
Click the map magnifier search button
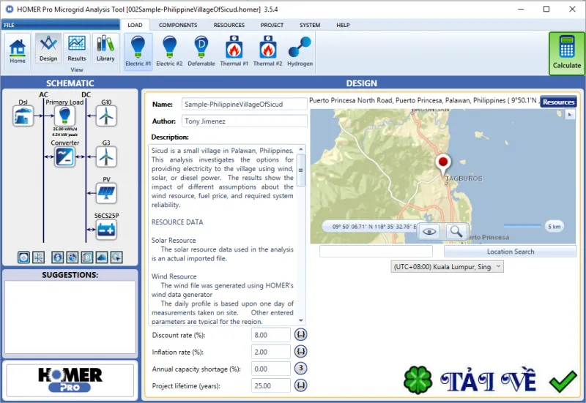[456, 232]
